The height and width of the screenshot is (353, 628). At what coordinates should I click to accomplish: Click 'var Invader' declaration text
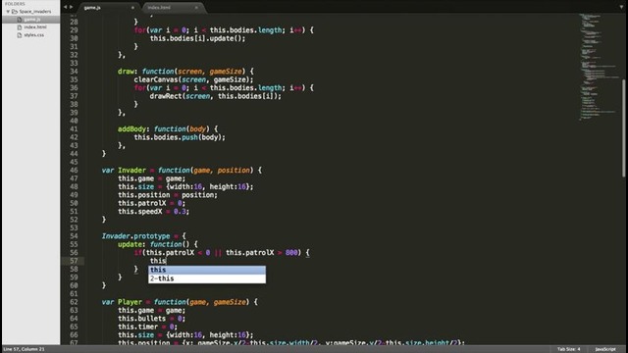[x=124, y=171]
